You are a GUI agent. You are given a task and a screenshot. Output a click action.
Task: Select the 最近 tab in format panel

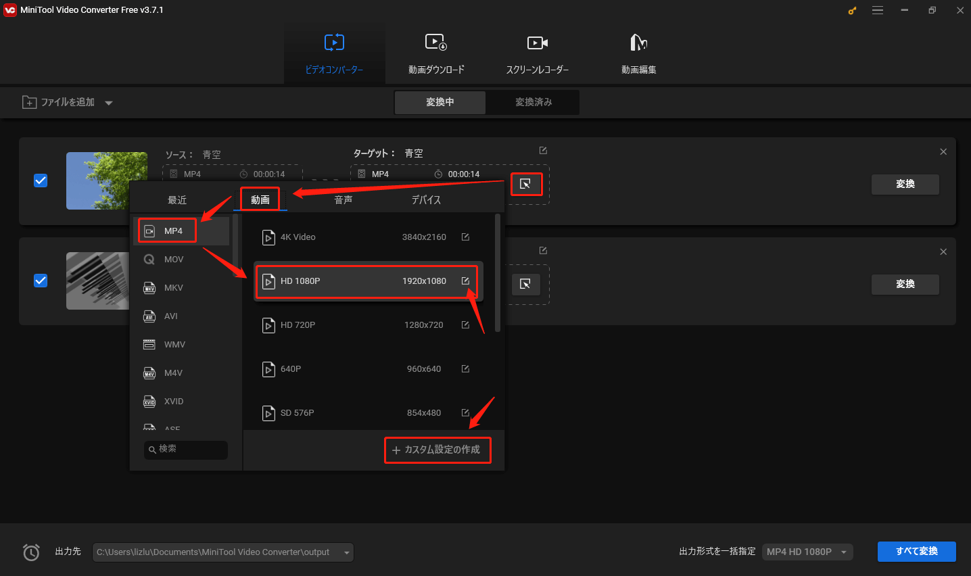click(x=177, y=199)
